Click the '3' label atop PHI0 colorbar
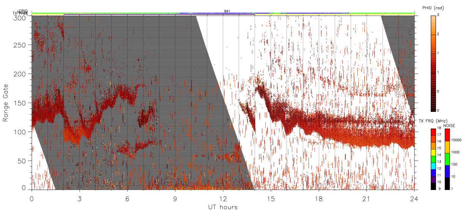466x215 pixels. coord(438,15)
